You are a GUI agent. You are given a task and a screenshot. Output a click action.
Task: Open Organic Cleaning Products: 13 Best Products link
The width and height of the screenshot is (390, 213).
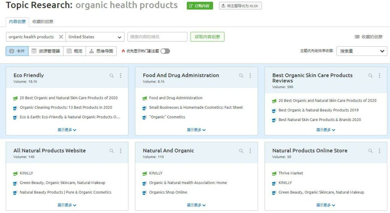click(x=66, y=108)
